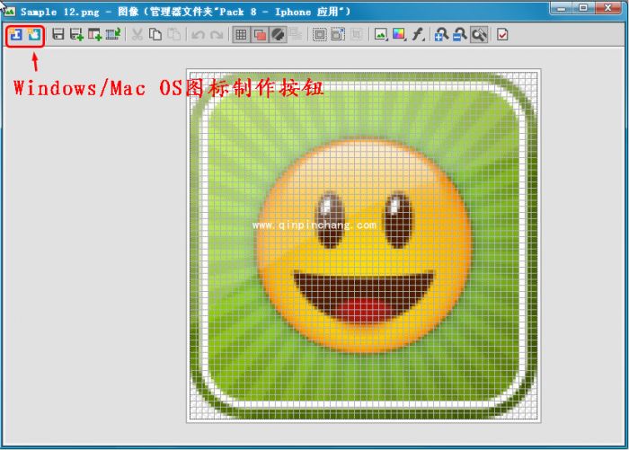Redo the action with the right arrow

217,35
